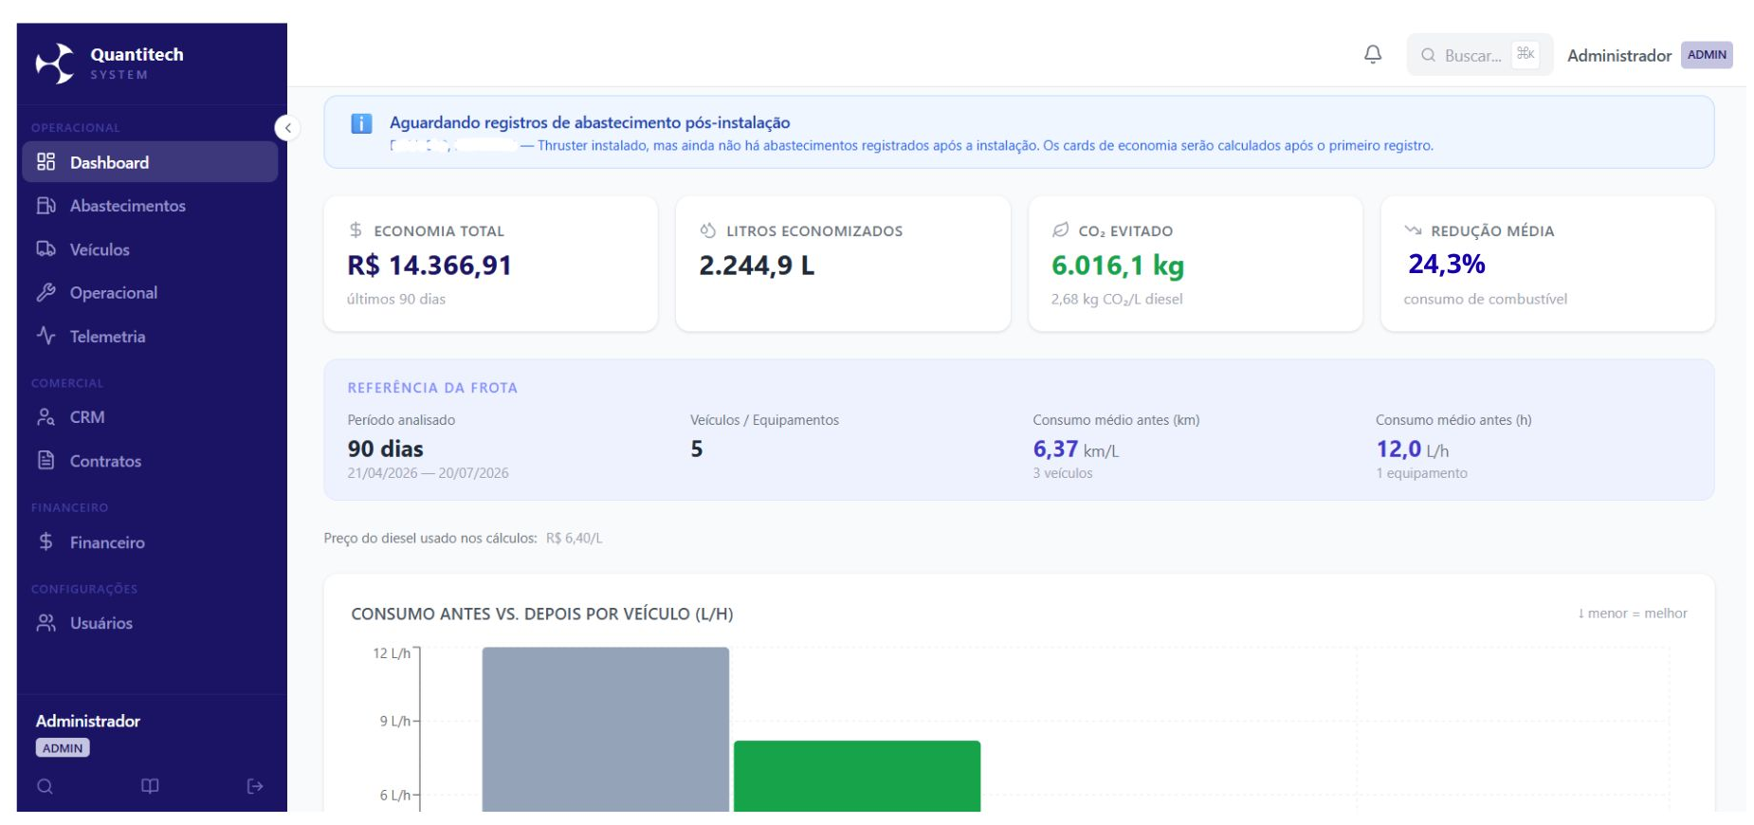The image size is (1754, 825).
Task: Click the magnifier icon at the sidebar bottom
Action: click(45, 786)
